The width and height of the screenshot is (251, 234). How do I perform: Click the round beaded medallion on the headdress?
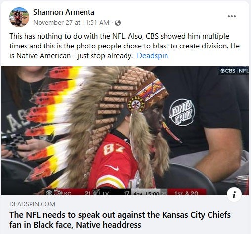pos(136,104)
